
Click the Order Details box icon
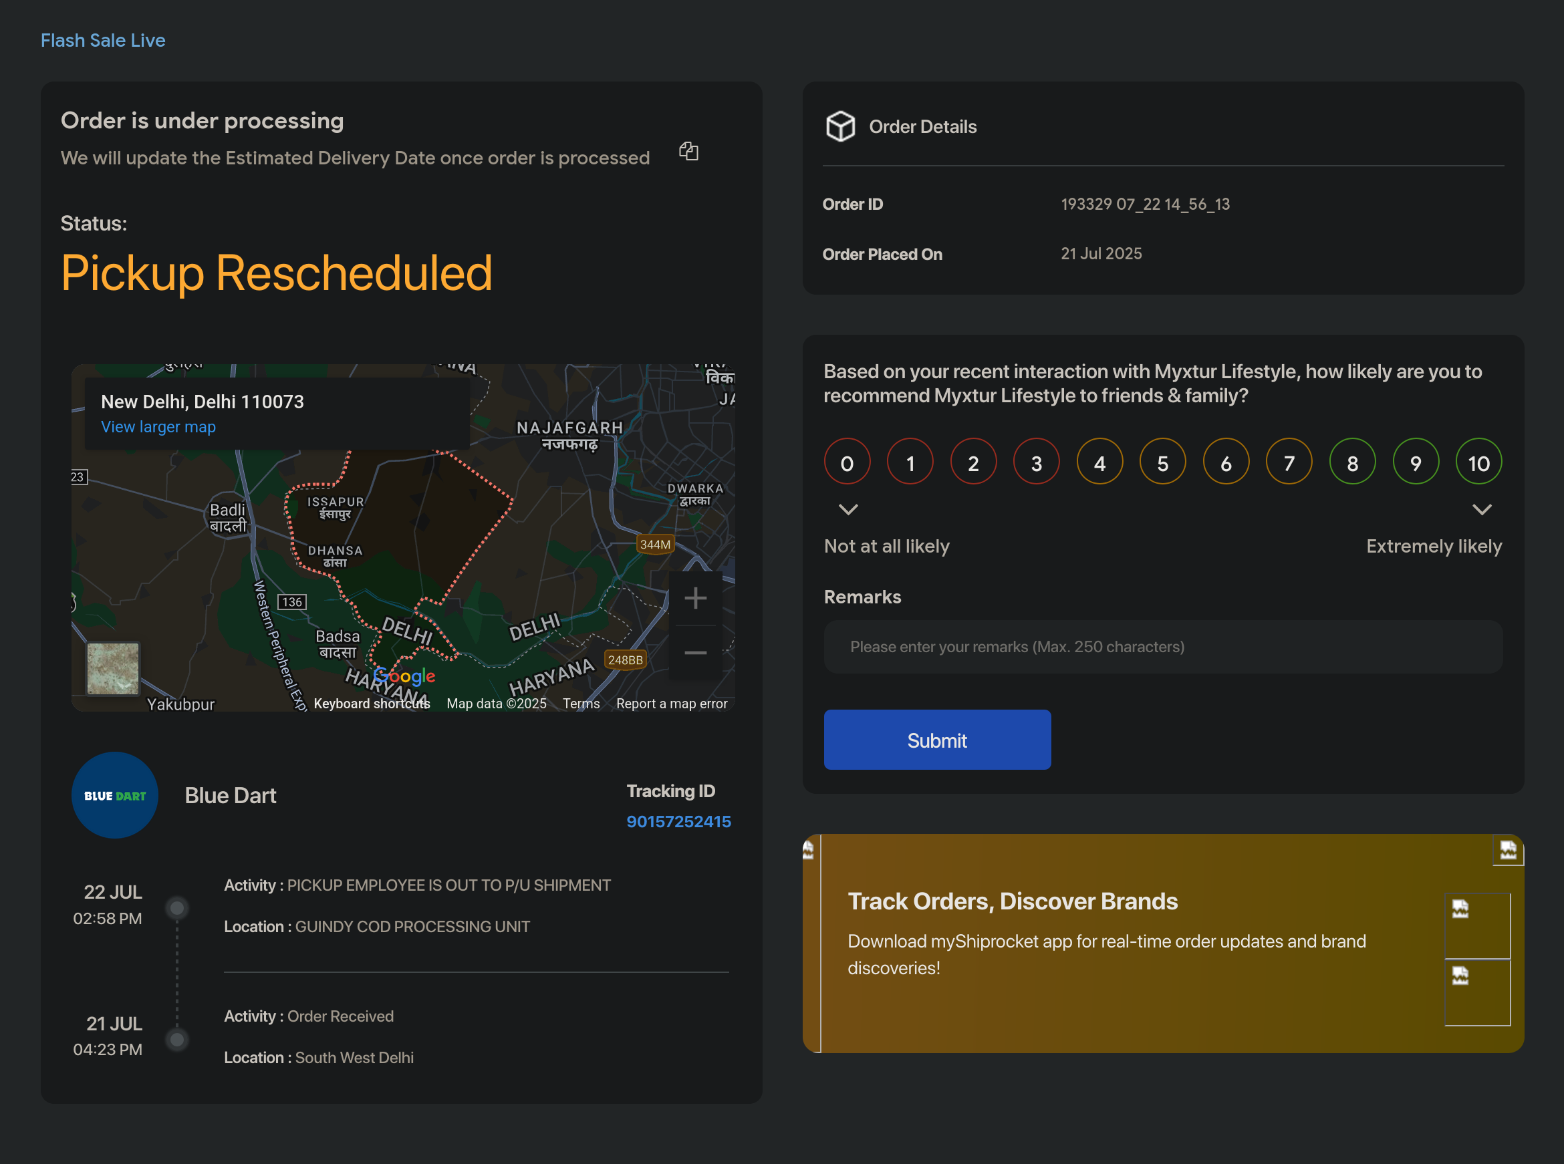[x=840, y=127]
